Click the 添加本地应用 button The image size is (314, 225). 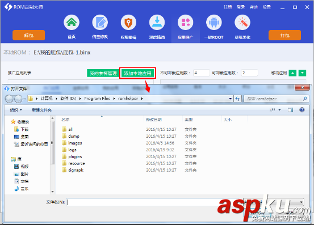137,73
